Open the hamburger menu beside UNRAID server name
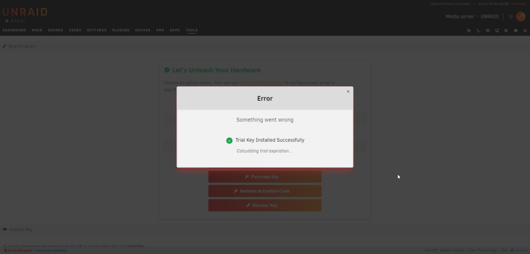Screen dimensions: 530x254 (x=510, y=16)
